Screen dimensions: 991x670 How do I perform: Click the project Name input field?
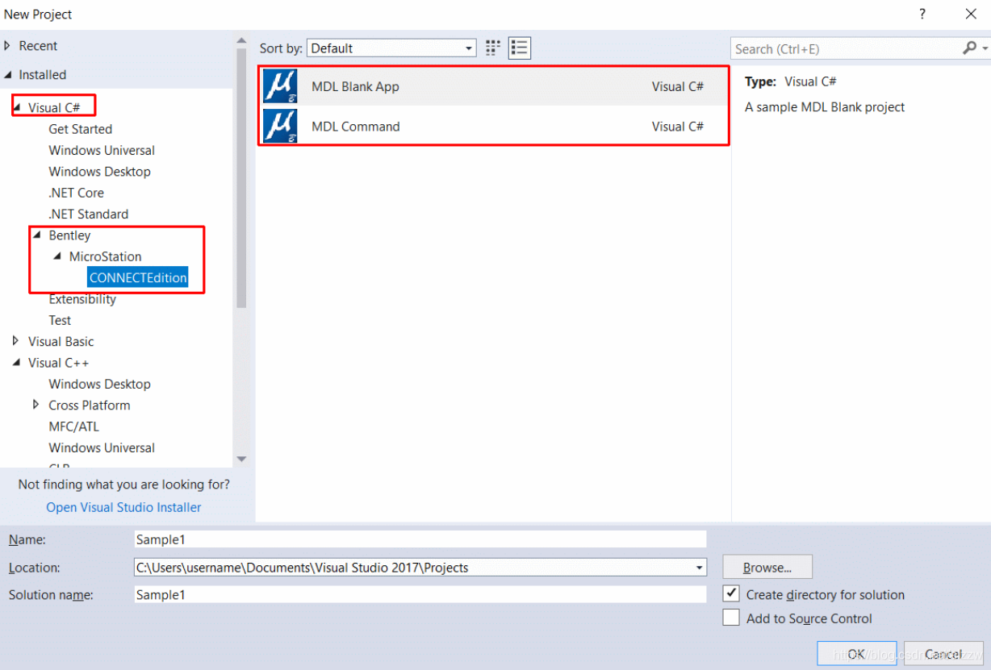420,539
